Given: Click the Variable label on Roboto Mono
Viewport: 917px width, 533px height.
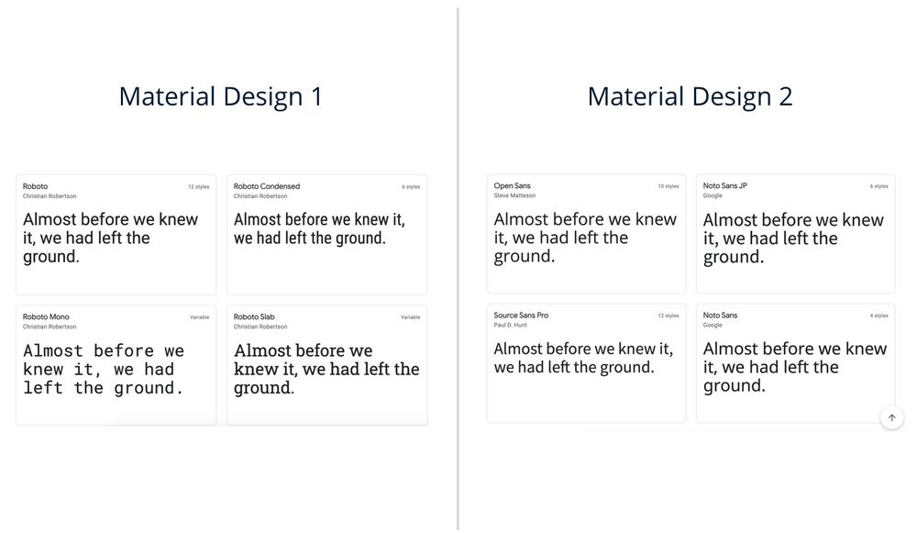Looking at the screenshot, I should tap(200, 316).
